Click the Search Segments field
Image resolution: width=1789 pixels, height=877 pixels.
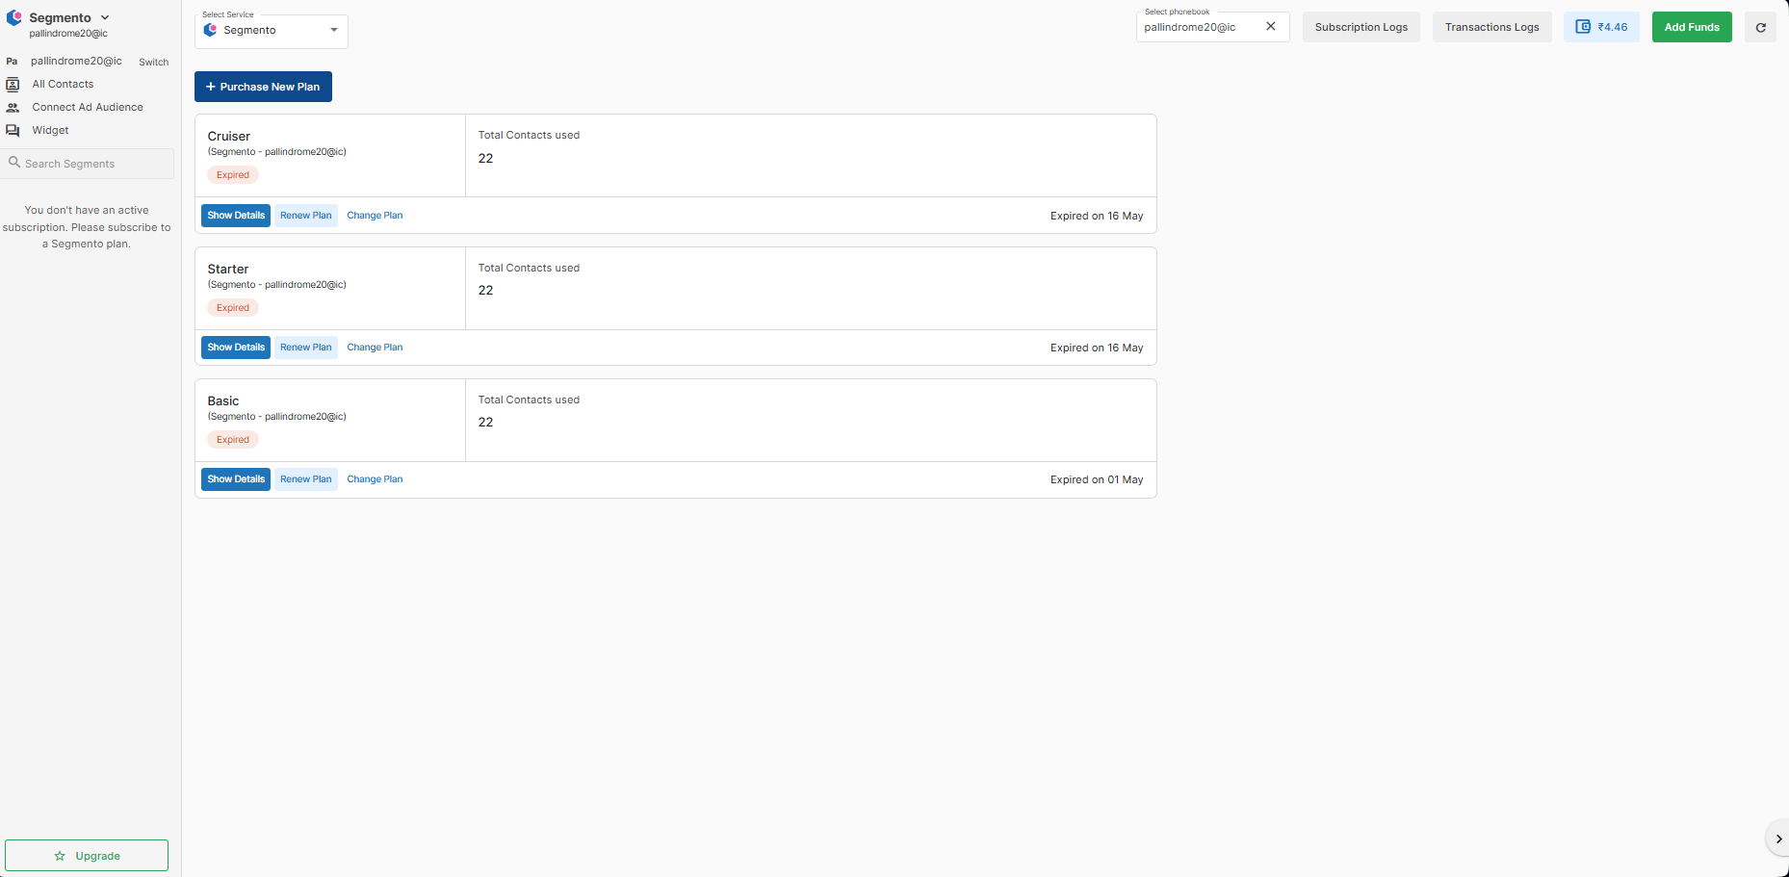(x=88, y=164)
